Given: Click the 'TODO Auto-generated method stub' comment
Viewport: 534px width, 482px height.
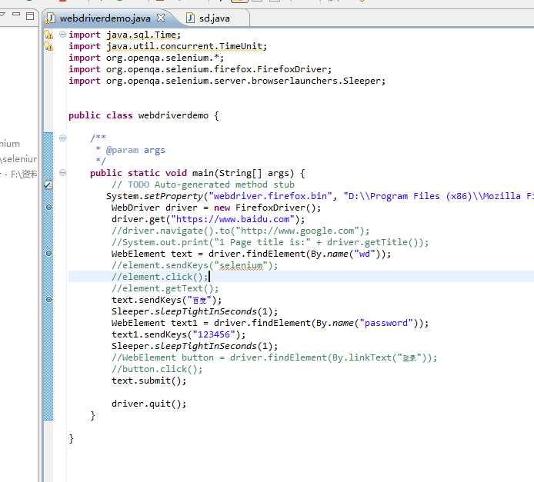Looking at the screenshot, I should [203, 184].
